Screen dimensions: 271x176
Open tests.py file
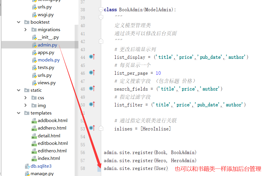click(46, 68)
